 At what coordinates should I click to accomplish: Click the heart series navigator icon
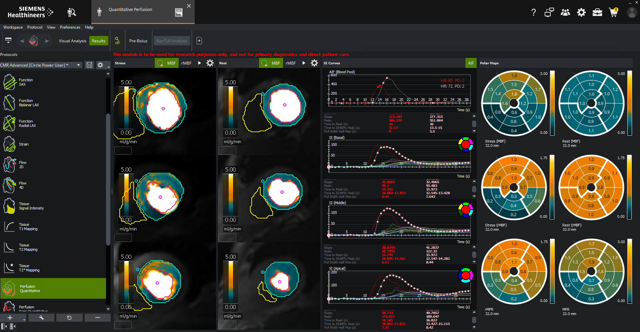click(34, 41)
